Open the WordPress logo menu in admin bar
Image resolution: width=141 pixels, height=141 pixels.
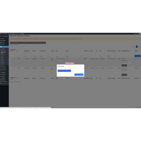point(1,34)
